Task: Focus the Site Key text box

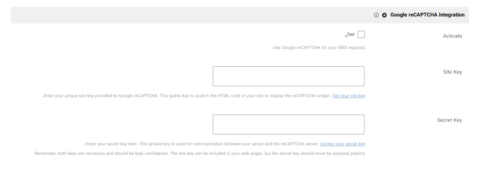Action: coord(288,76)
